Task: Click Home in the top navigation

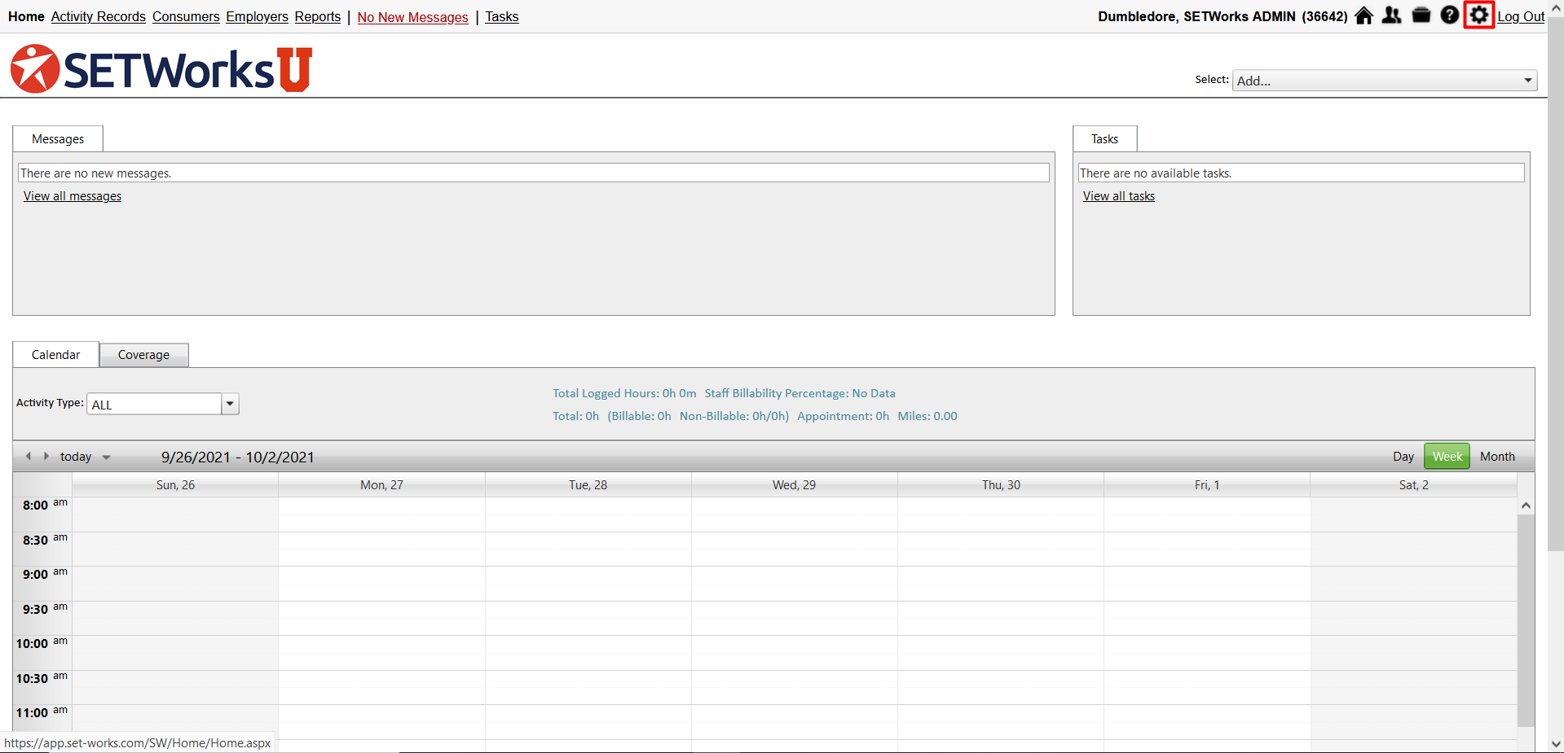Action: click(x=26, y=16)
